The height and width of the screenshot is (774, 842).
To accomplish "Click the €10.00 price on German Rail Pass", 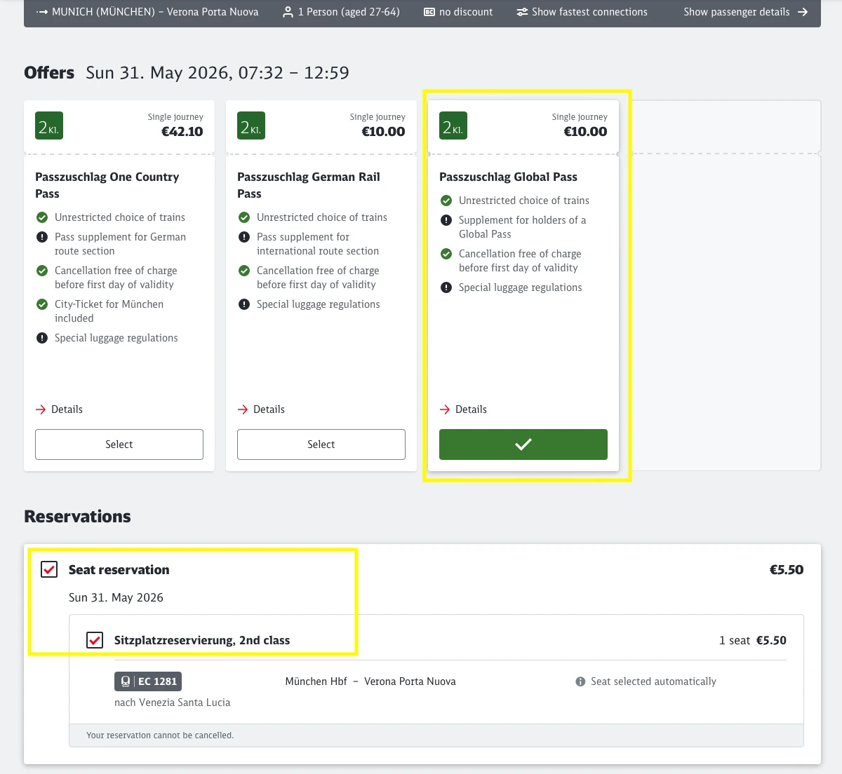I will point(383,131).
